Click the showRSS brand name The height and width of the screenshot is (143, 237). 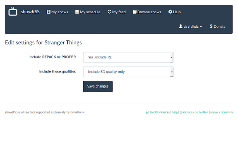pyautogui.click(x=30, y=12)
